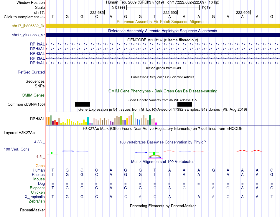Open the H3K27Ac Mark ENCODE track title

tap(163, 129)
